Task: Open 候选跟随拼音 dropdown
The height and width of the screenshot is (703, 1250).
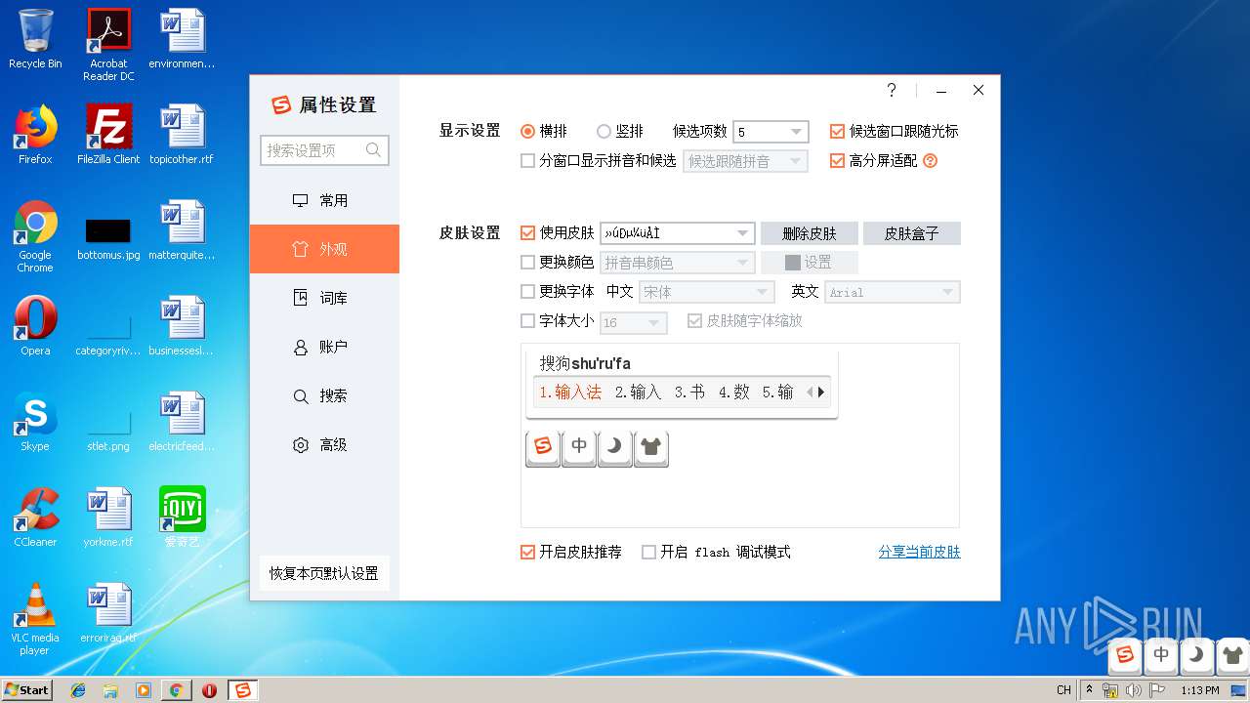Action: [745, 161]
